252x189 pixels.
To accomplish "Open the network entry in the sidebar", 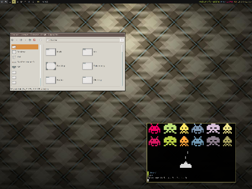I will click(25, 67).
